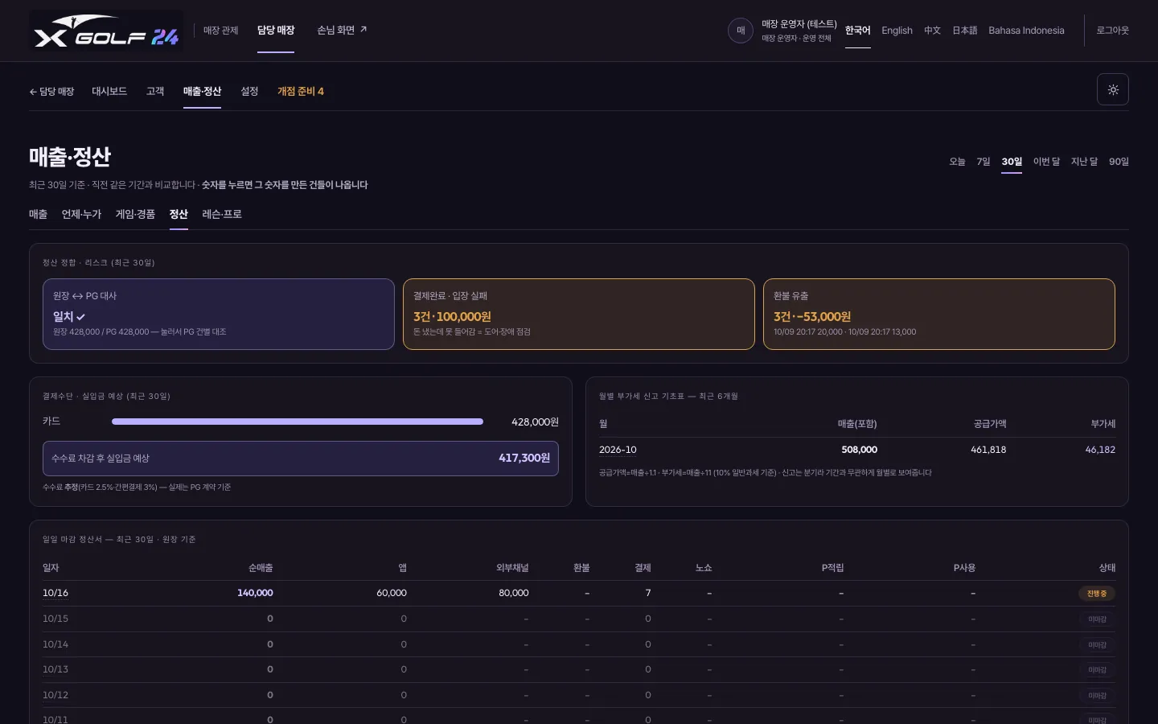1158x724 pixels.
Task: Click the X Golf 24 logo
Action: point(106,31)
